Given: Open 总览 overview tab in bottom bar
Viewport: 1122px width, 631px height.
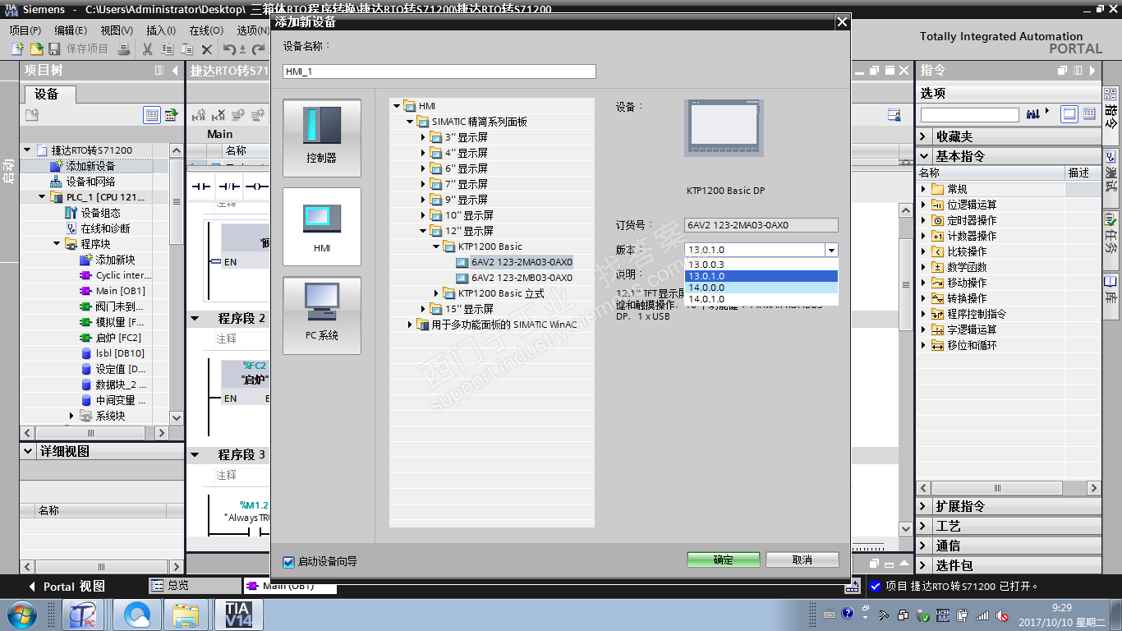Looking at the screenshot, I should [x=195, y=586].
